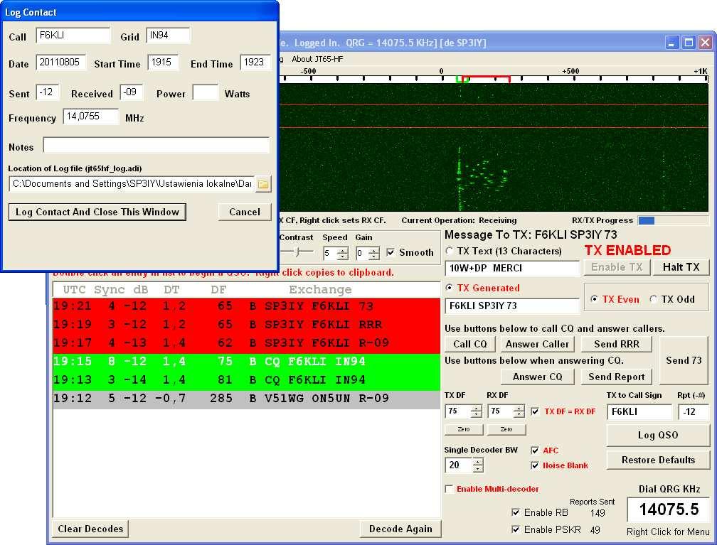Select the TX Generated radio option
Screen dimensions: 717x545
pos(449,288)
